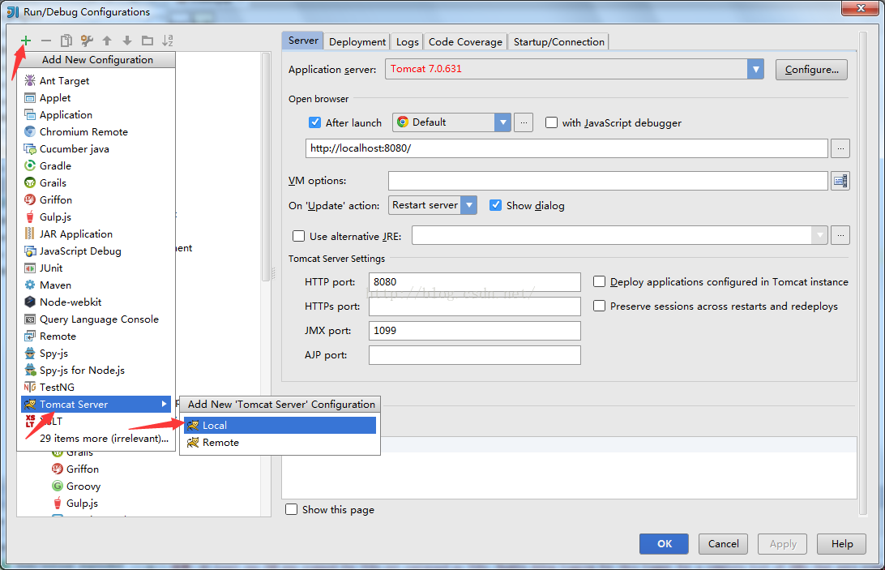The width and height of the screenshot is (885, 570).
Task: Click browse button next to browser dropdown
Action: [x=524, y=122]
